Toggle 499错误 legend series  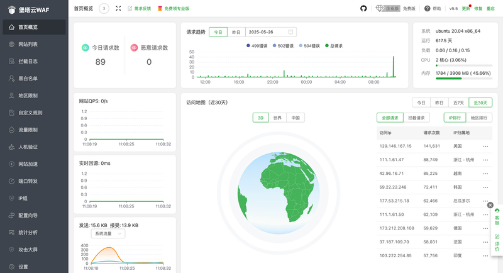point(257,46)
